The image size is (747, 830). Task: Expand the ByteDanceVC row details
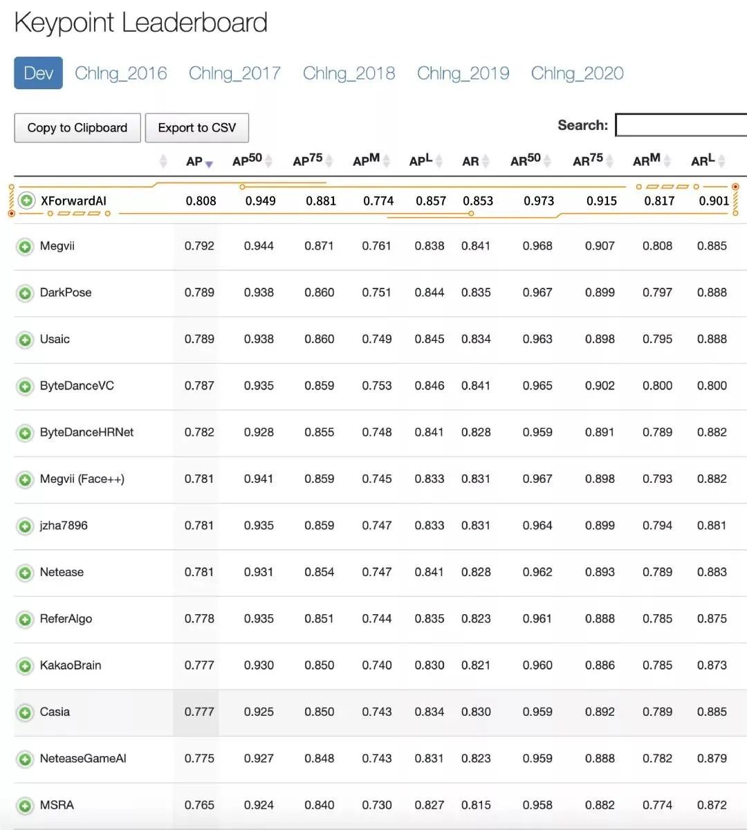(x=25, y=386)
